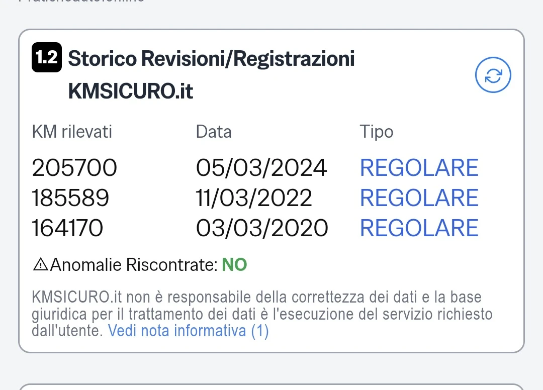Click the warning triangle beside Anomalie Riscontrate
Screen dimensions: 543x390
40,264
